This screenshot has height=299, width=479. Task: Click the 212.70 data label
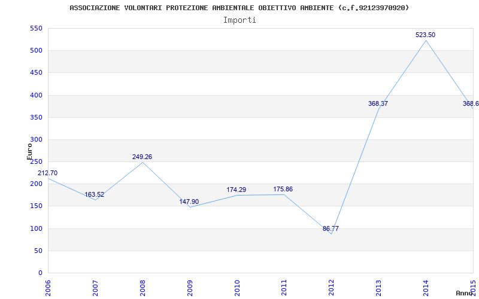click(x=47, y=173)
